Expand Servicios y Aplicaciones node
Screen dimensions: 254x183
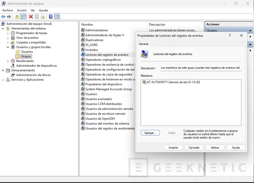pos(3,80)
